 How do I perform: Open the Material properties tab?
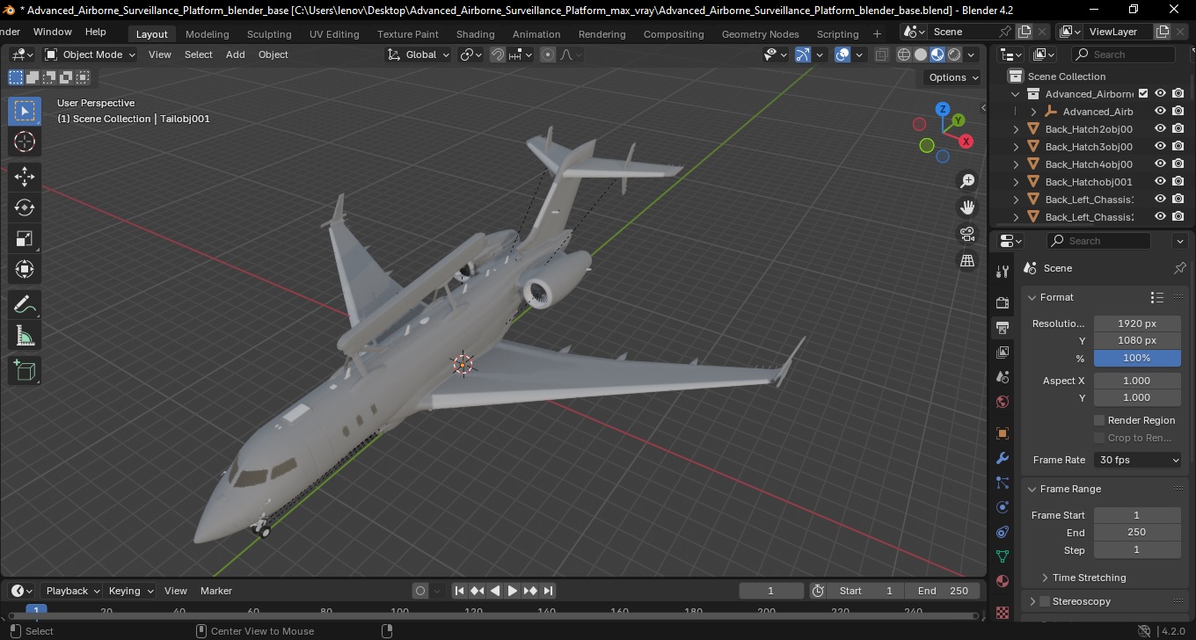pyautogui.click(x=1002, y=581)
